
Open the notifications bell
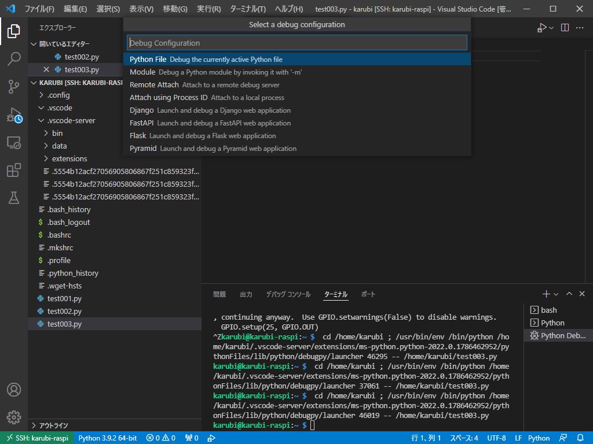[580, 438]
